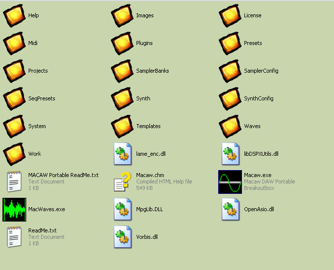The image size is (334, 270).
Task: Click the libDSPXUtils.dll file icon
Action: point(231,154)
